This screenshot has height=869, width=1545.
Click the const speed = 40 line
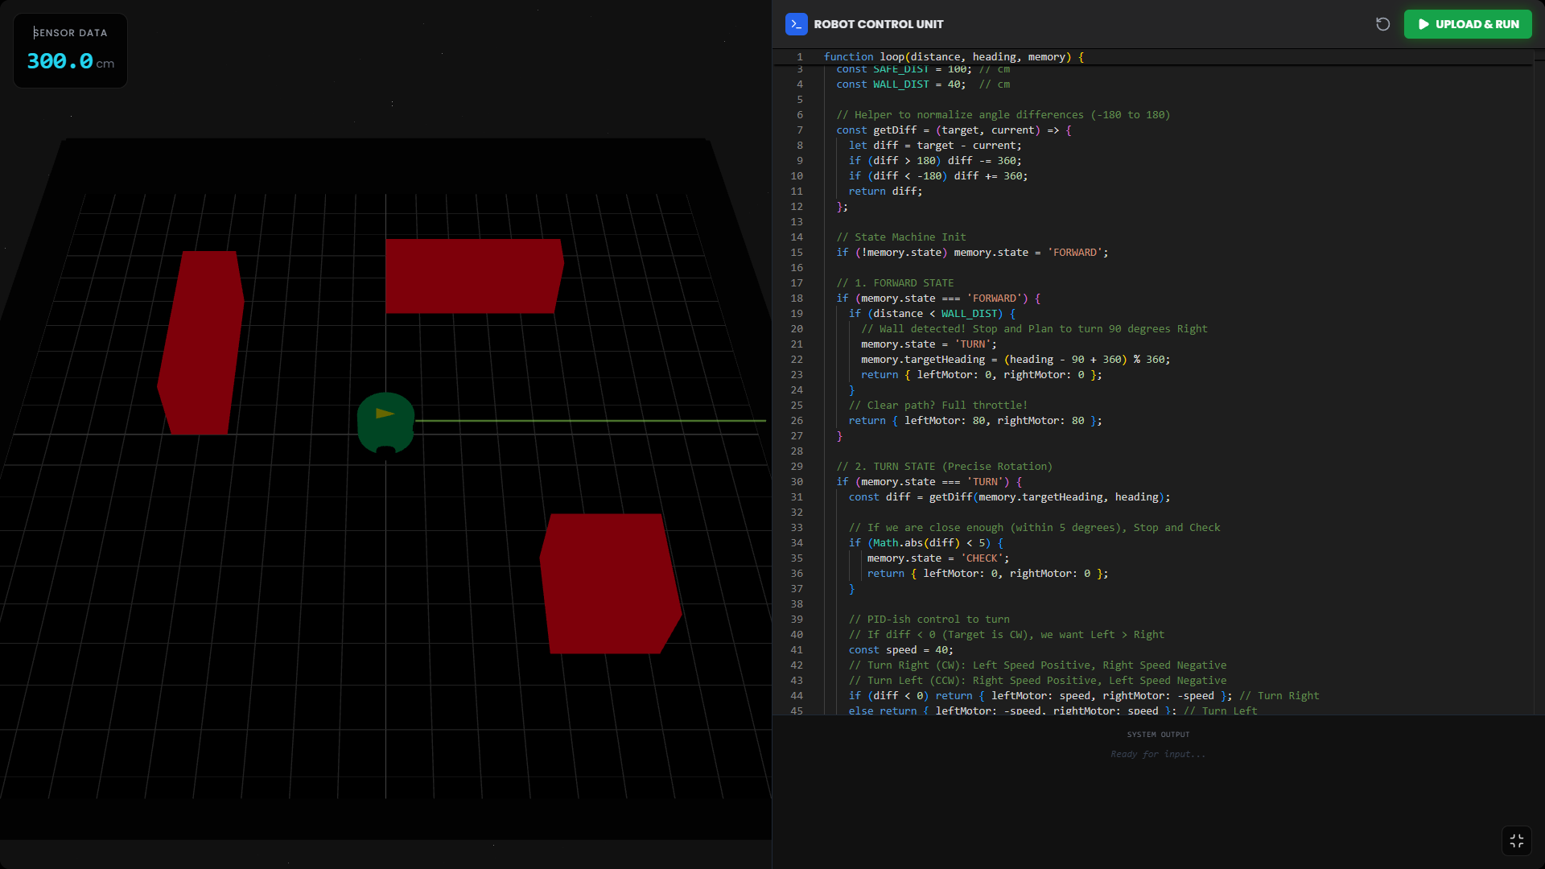click(900, 650)
